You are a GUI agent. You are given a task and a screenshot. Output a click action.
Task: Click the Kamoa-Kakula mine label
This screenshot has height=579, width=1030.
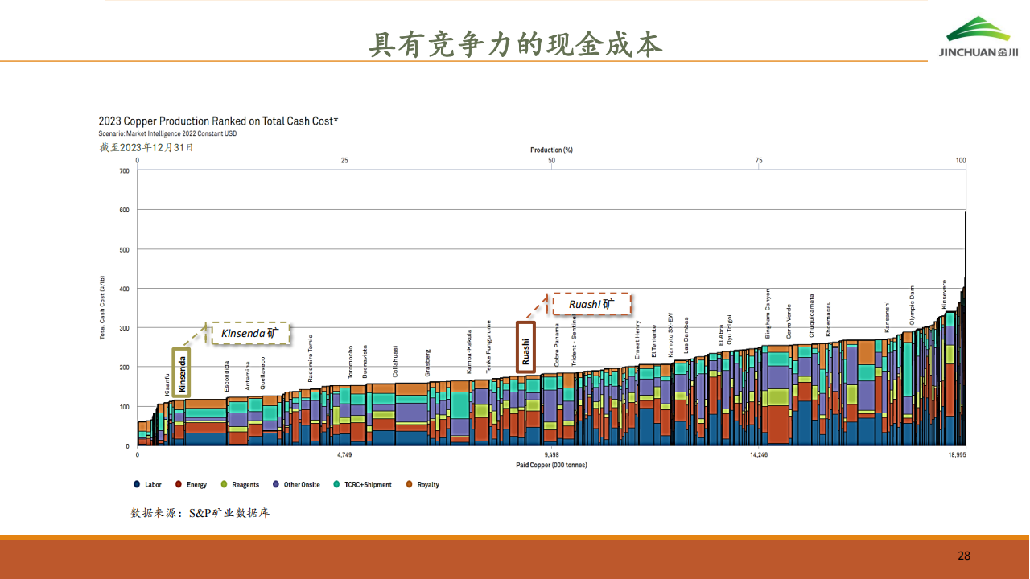(x=469, y=351)
